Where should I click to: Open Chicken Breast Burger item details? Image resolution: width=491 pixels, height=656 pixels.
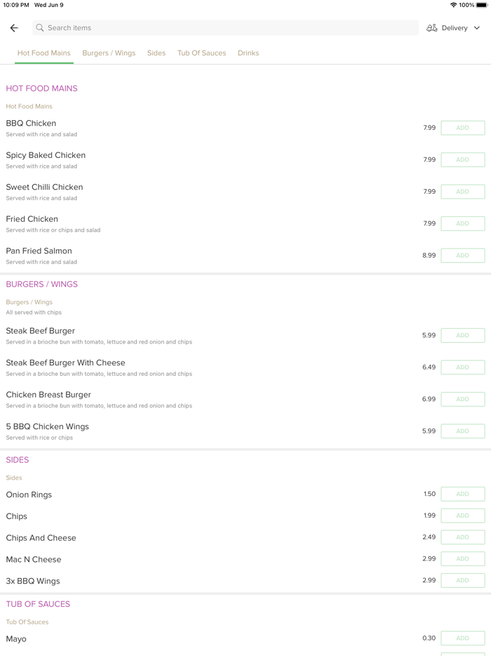click(48, 395)
